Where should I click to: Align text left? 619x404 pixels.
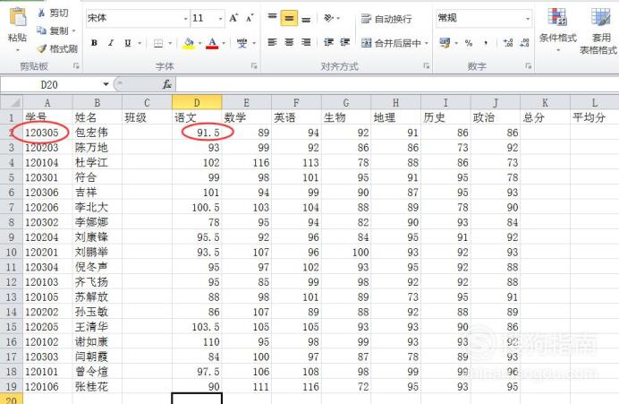pos(273,42)
